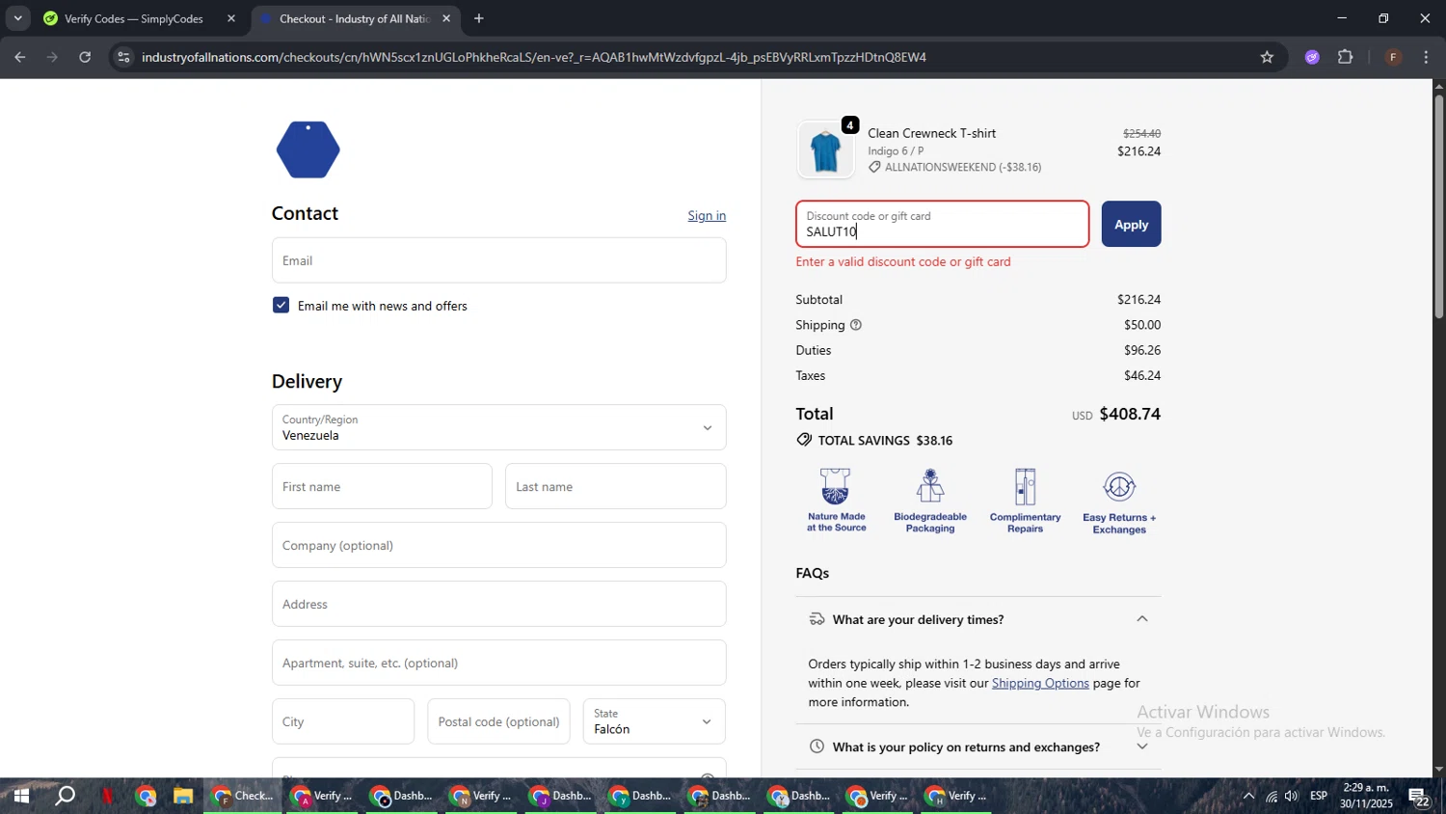The image size is (1446, 814).
Task: Open the Netflix taskbar icon
Action: tap(107, 797)
